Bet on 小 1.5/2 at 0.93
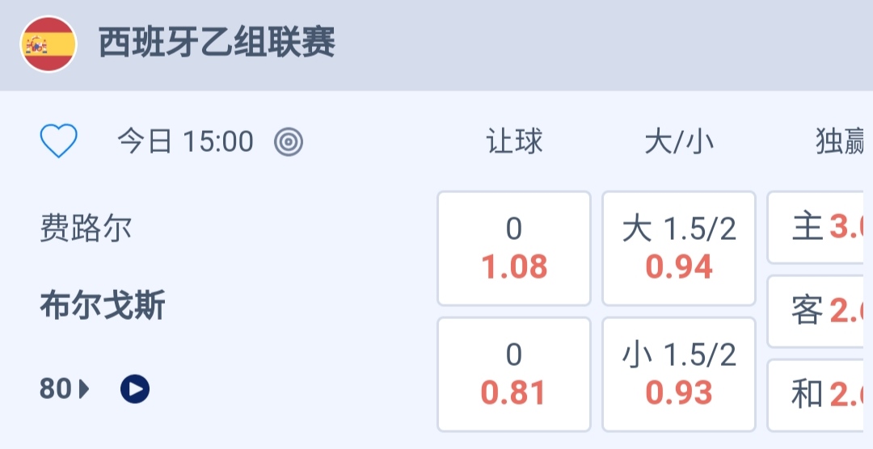This screenshot has width=873, height=449. coord(679,375)
